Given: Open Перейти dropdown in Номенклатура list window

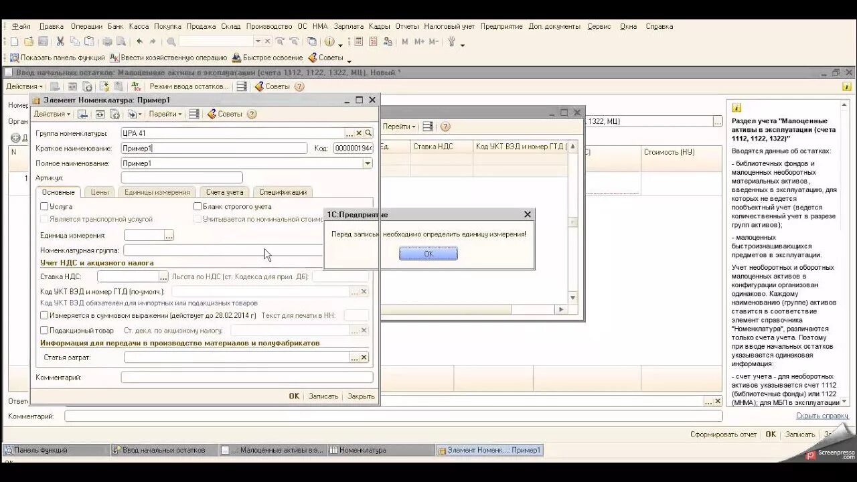Looking at the screenshot, I should click(x=399, y=127).
